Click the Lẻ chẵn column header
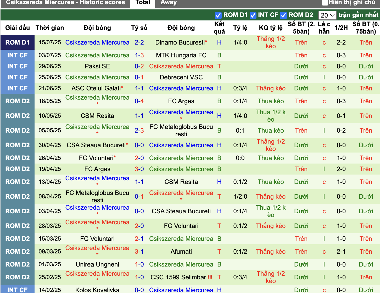This screenshot has height=293, width=380. [x=324, y=28]
